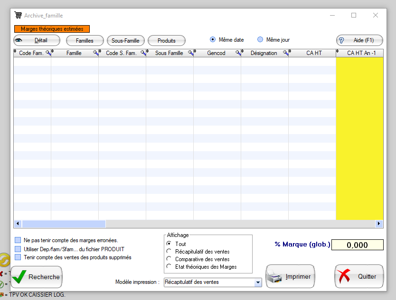
Task: Click the magnifier icon in Désignation column header
Action: (285, 53)
